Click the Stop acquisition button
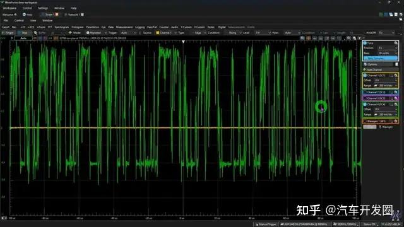 coord(23,33)
